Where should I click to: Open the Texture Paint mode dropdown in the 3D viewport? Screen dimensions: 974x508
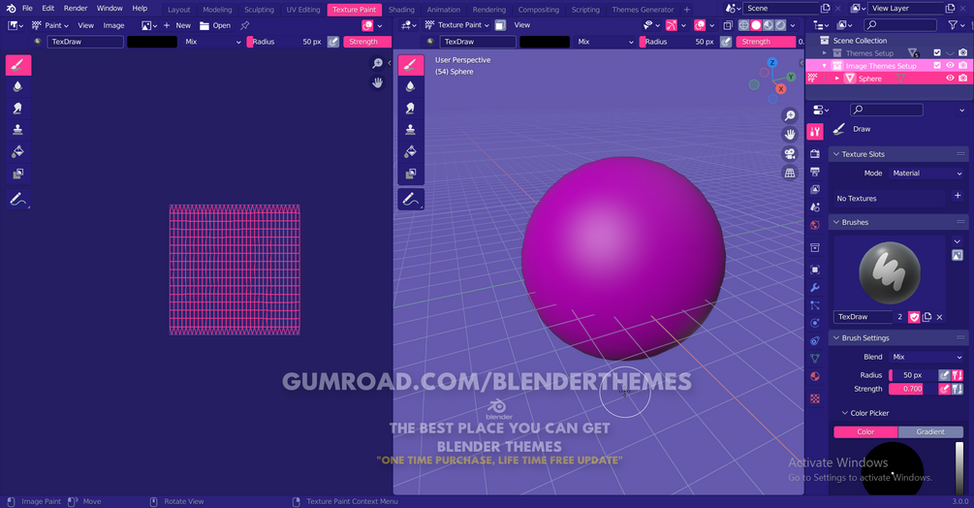[x=456, y=25]
